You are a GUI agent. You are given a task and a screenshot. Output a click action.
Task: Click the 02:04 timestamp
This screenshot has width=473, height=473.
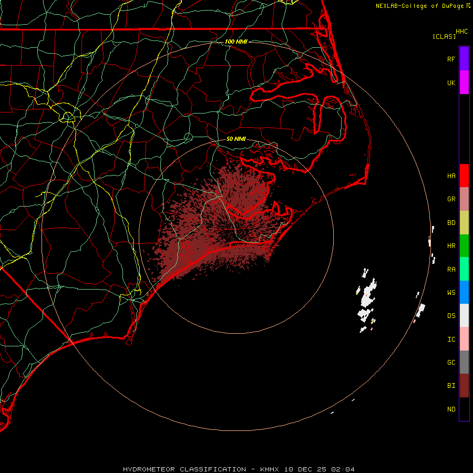pos(343,469)
